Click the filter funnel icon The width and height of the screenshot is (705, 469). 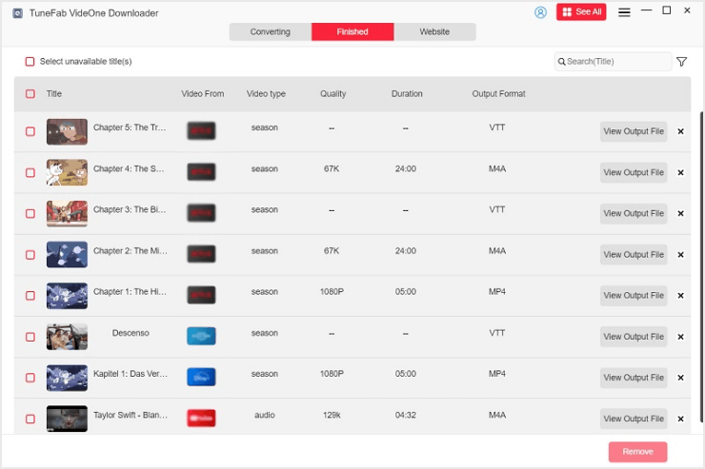click(x=681, y=62)
